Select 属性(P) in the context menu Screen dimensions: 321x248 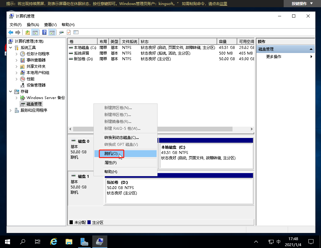(x=110, y=163)
